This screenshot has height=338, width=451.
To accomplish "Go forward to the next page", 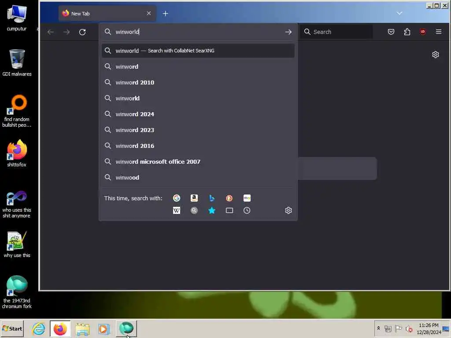I will coord(67,32).
